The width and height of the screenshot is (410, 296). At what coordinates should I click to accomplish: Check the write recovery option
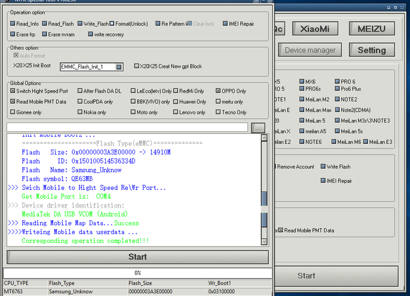(90, 34)
